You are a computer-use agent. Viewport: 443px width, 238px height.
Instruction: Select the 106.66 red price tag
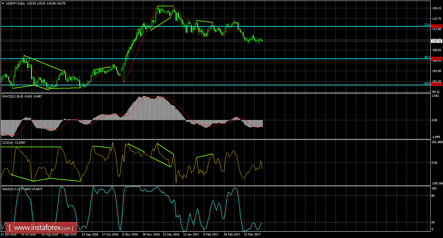[x=437, y=59]
